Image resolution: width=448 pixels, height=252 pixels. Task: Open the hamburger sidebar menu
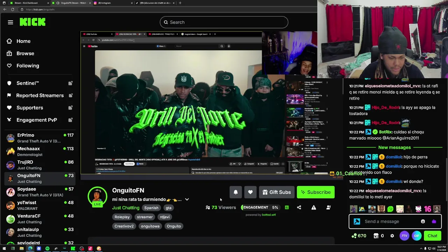pos(10,22)
